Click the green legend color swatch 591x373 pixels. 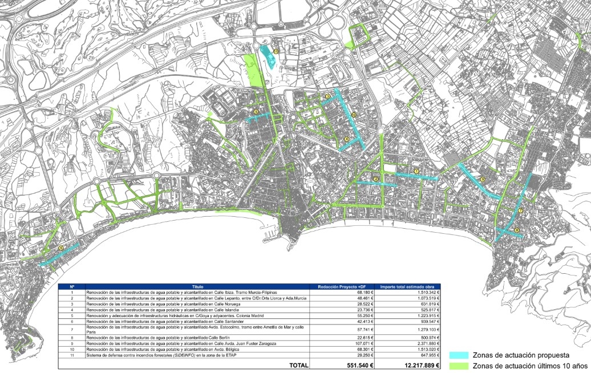(460, 364)
